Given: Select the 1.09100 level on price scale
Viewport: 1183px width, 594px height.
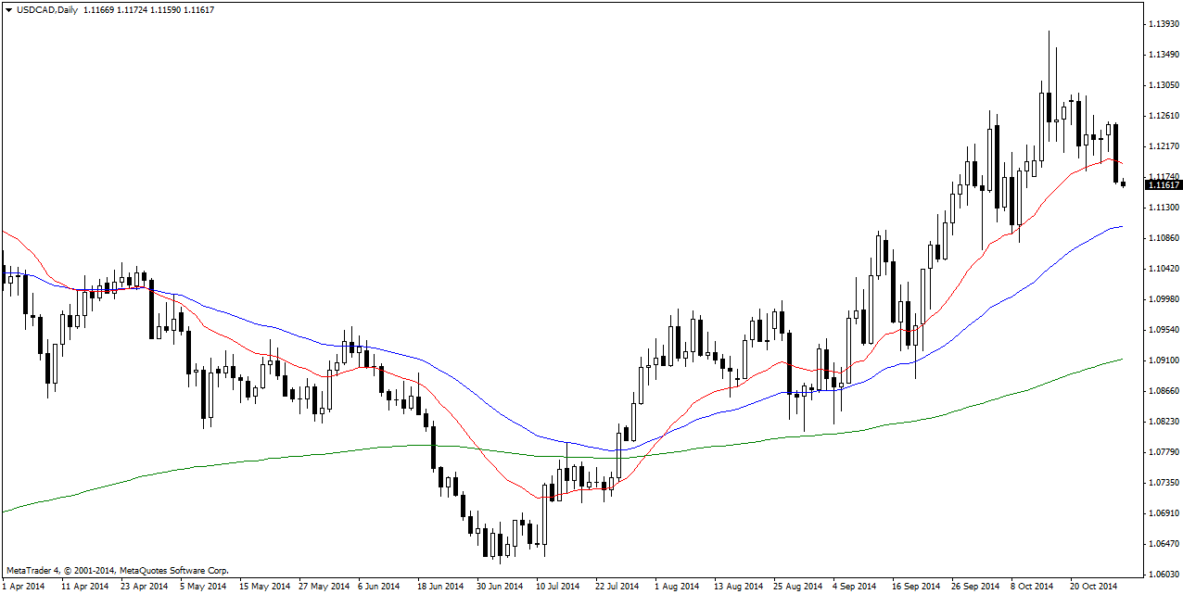Looking at the screenshot, I should [x=1164, y=360].
